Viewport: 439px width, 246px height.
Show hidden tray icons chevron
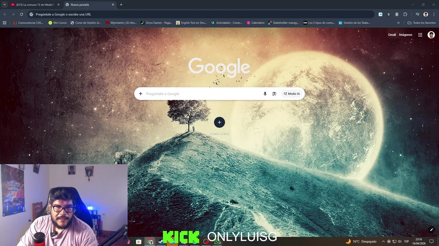(383, 242)
